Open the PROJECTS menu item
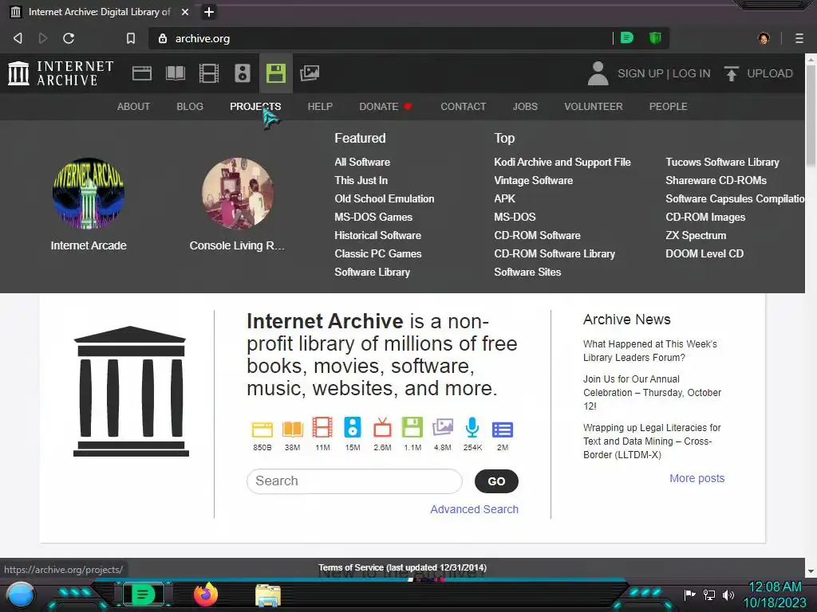This screenshot has height=612, width=817. click(x=255, y=106)
